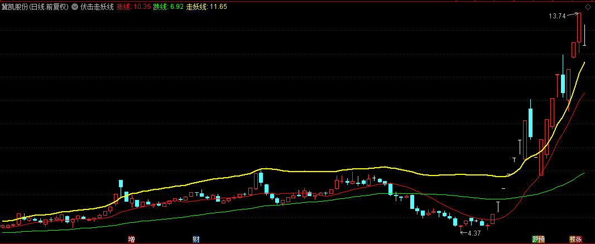Click the 4.37 low price label
This screenshot has width=595, height=244.
pyautogui.click(x=474, y=233)
